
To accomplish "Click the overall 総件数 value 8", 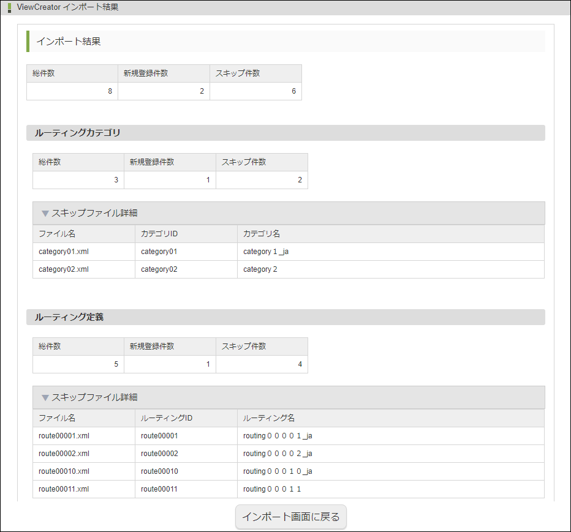I will tap(72, 91).
